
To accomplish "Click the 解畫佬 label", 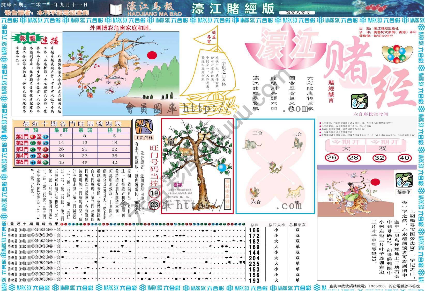I will 404,192.
